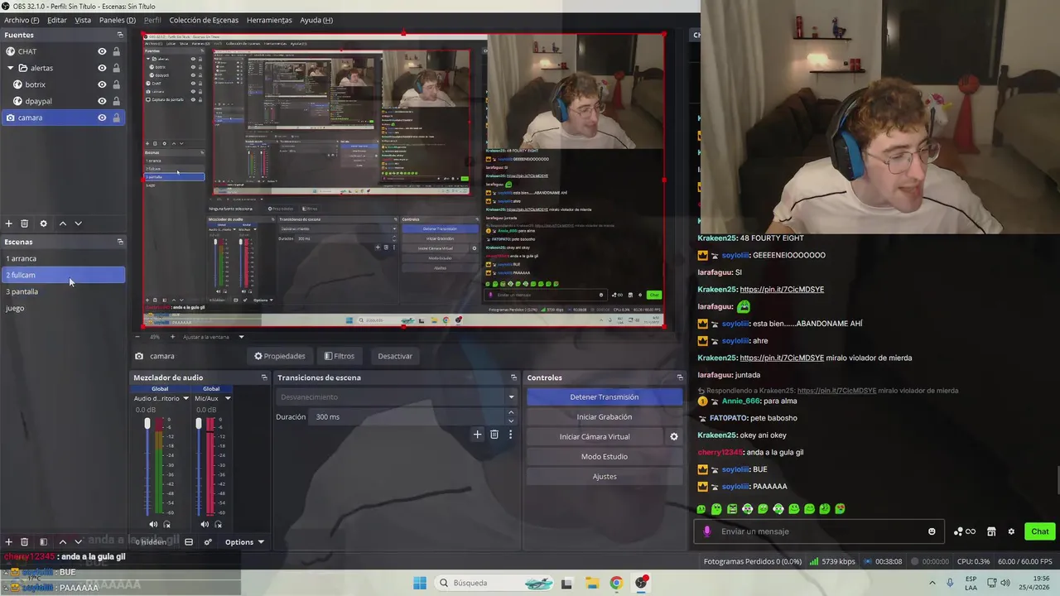Adjust the Mic/Aux volume fader

(199, 424)
